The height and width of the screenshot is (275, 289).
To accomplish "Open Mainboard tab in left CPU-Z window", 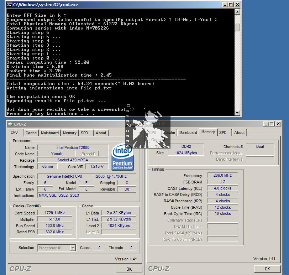I will click(50, 133).
